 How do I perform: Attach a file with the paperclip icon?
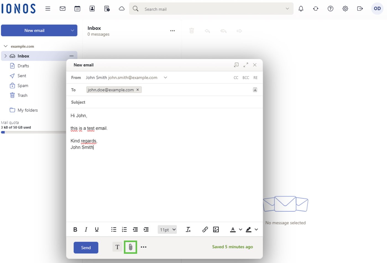(130, 247)
